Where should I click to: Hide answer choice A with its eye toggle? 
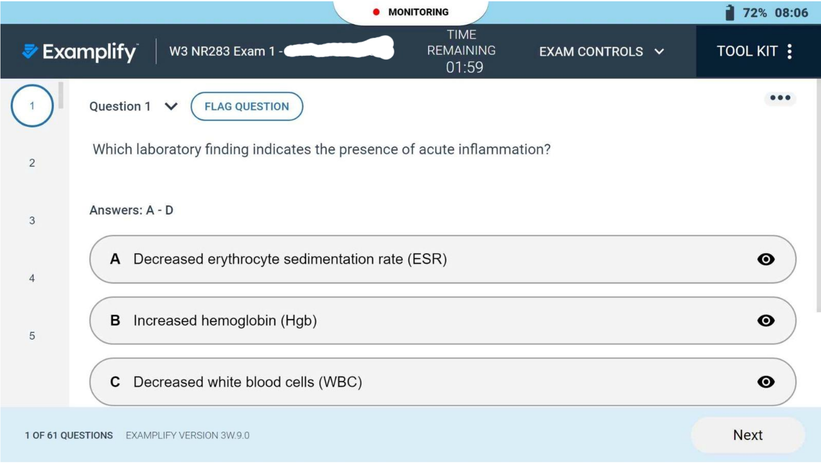click(x=766, y=259)
